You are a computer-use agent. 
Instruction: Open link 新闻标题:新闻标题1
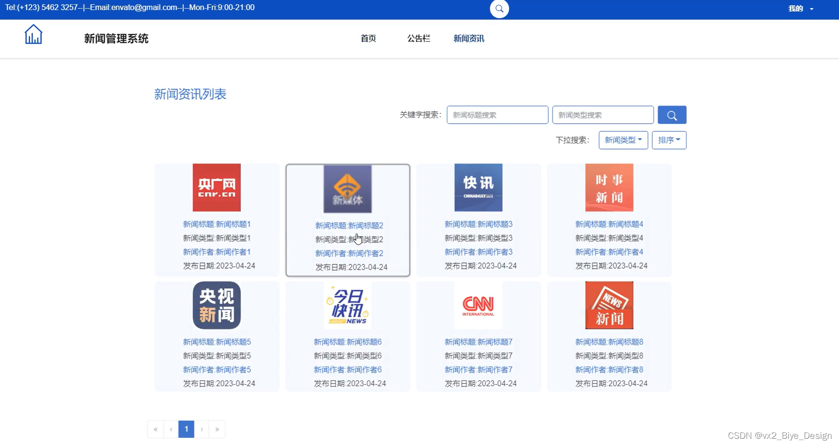[x=217, y=224]
